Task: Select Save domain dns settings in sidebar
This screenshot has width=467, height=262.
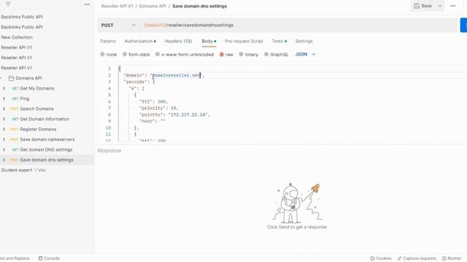Action: (x=47, y=160)
